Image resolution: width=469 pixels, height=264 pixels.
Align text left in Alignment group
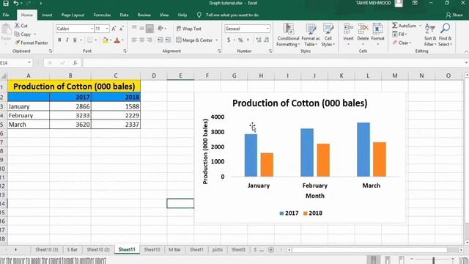point(134,40)
